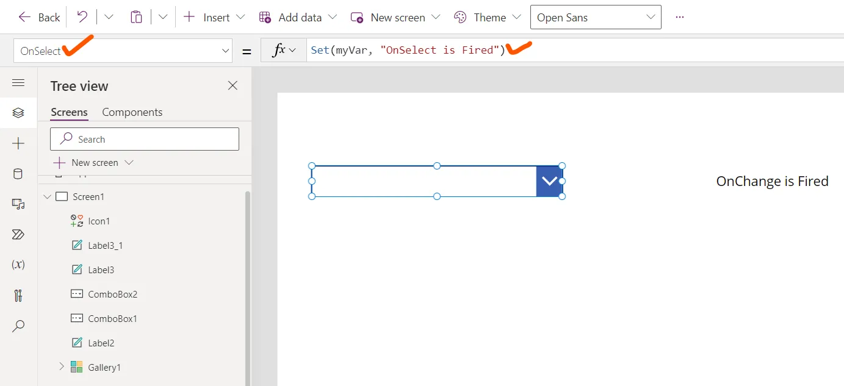Open the Media pane in left rail

point(18,204)
